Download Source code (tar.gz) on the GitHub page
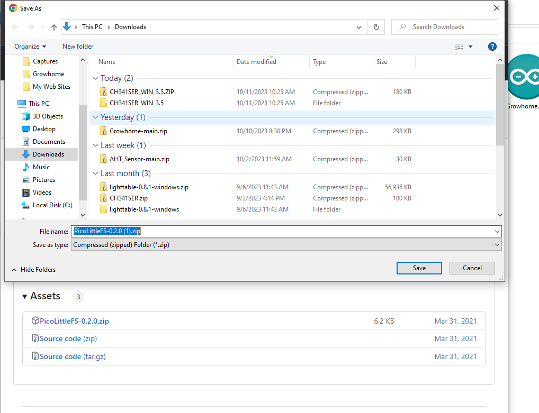539x413 pixels. pos(73,356)
